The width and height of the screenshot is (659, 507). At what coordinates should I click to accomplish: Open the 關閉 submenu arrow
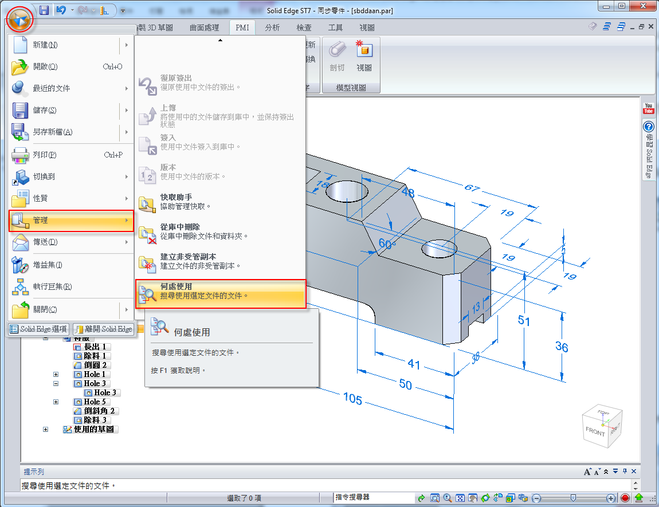[x=127, y=309]
